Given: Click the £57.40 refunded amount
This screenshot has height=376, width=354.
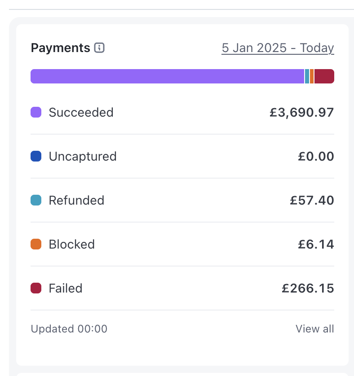Looking at the screenshot, I should pos(312,200).
